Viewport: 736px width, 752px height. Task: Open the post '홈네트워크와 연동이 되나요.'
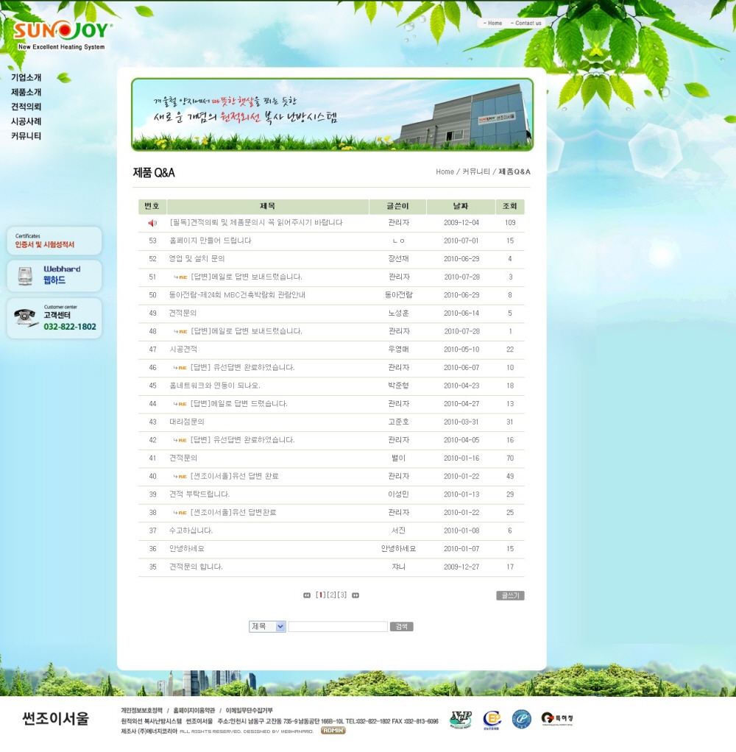pyautogui.click(x=215, y=386)
